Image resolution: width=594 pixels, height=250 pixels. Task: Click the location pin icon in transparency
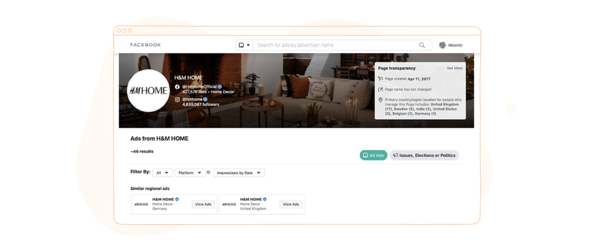point(381,100)
